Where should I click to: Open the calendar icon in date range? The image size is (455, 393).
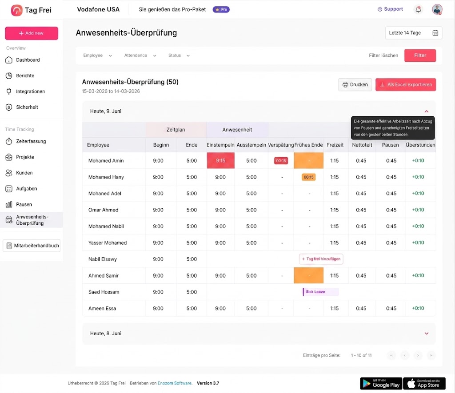435,33
